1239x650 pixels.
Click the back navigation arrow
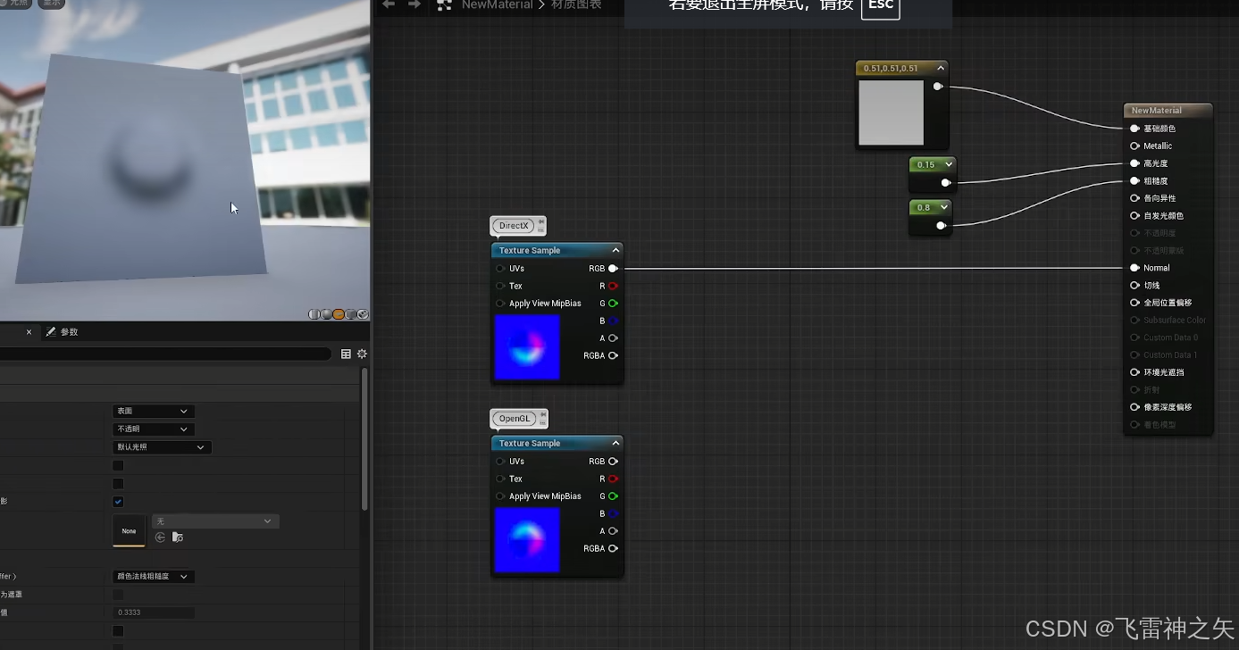point(387,5)
